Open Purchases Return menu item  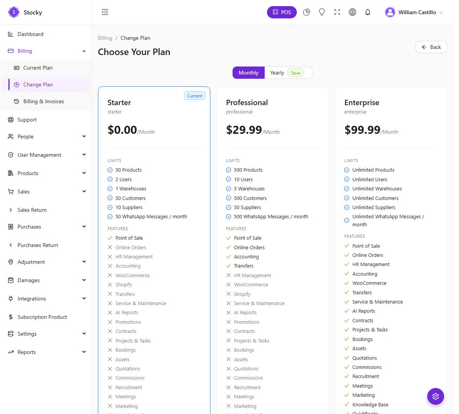46,245
